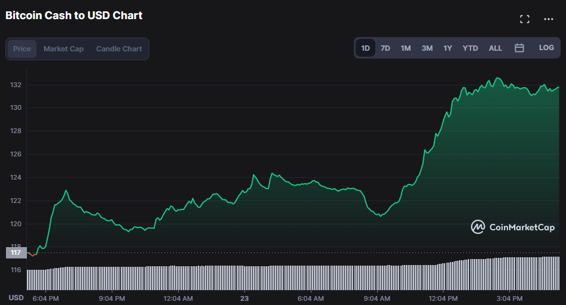Select the YTD time range
This screenshot has width=566, height=305.
(470, 48)
